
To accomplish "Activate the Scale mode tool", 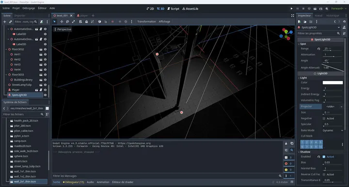I will pyautogui.click(x=74, y=22).
